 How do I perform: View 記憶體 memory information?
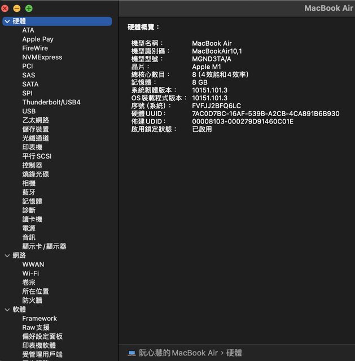pos(32,201)
